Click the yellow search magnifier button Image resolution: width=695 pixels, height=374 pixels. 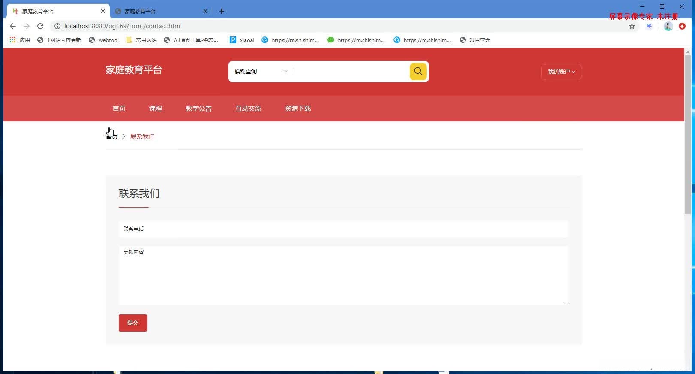[x=418, y=72]
